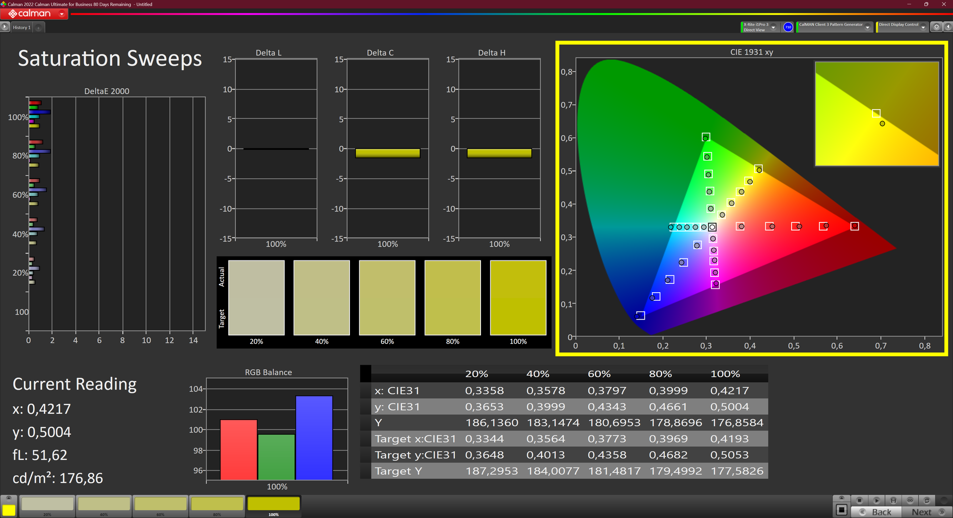Open the Calman main menu dropdown
Screen dimensions: 953x518
[62, 14]
